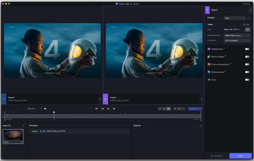
Task: Click the left video preview image
Action: [52, 50]
